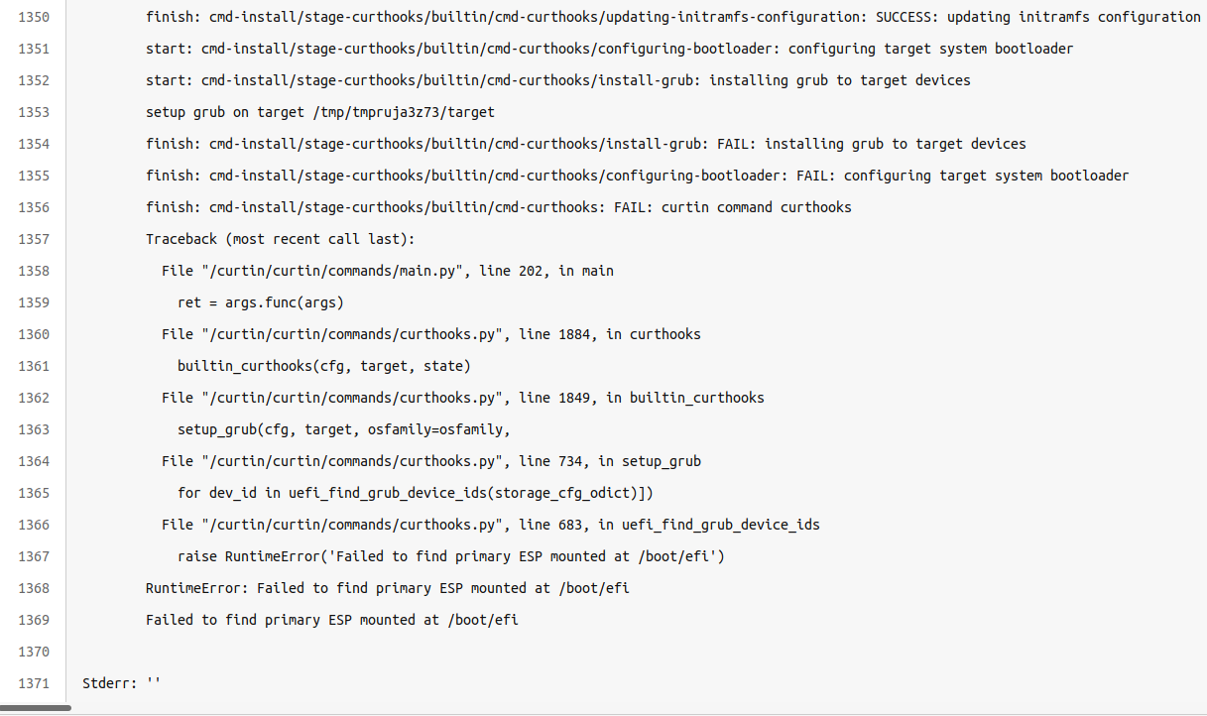Image resolution: width=1207 pixels, height=716 pixels.
Task: Select line number 1352
Action: tap(34, 80)
